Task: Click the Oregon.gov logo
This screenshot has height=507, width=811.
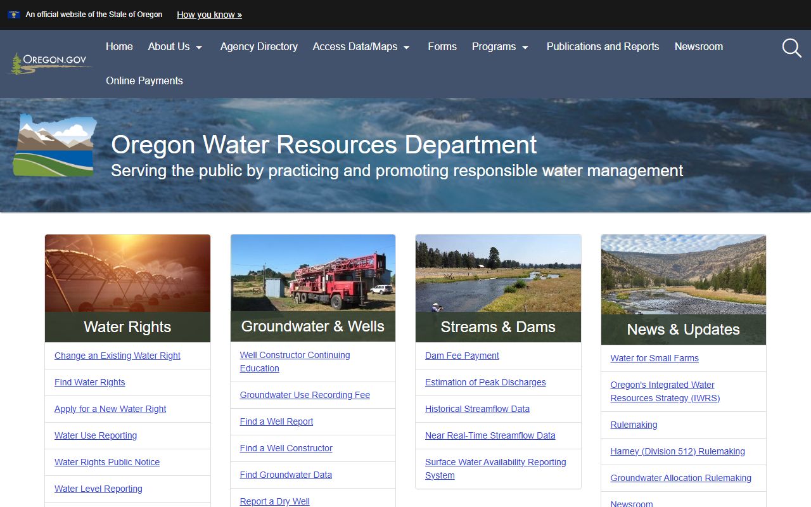Action: pyautogui.click(x=49, y=63)
